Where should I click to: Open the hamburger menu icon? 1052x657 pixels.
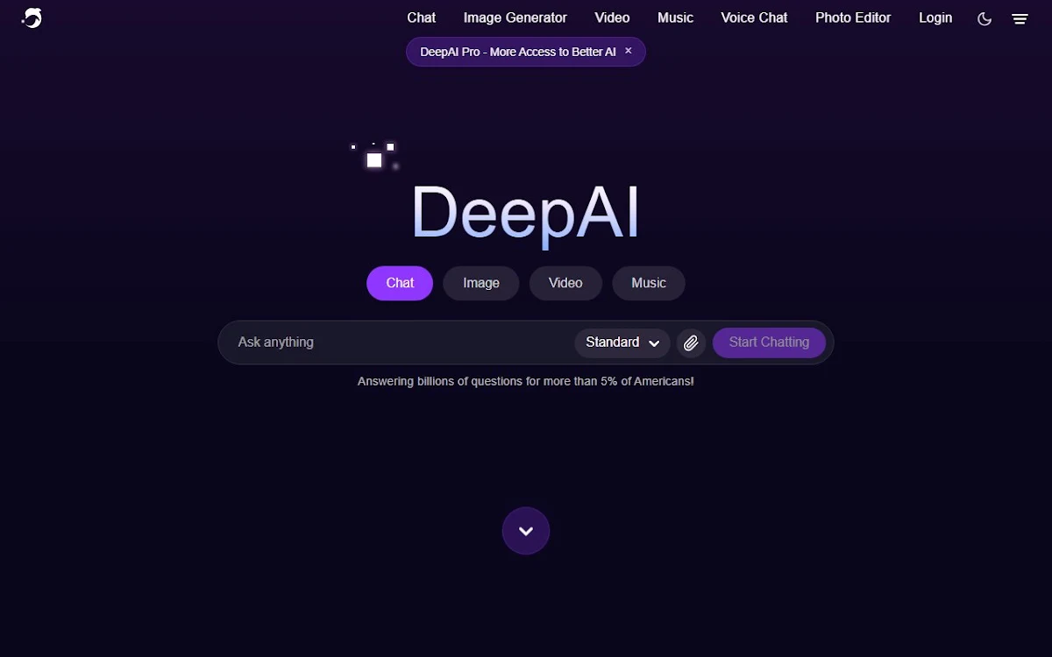click(1020, 18)
